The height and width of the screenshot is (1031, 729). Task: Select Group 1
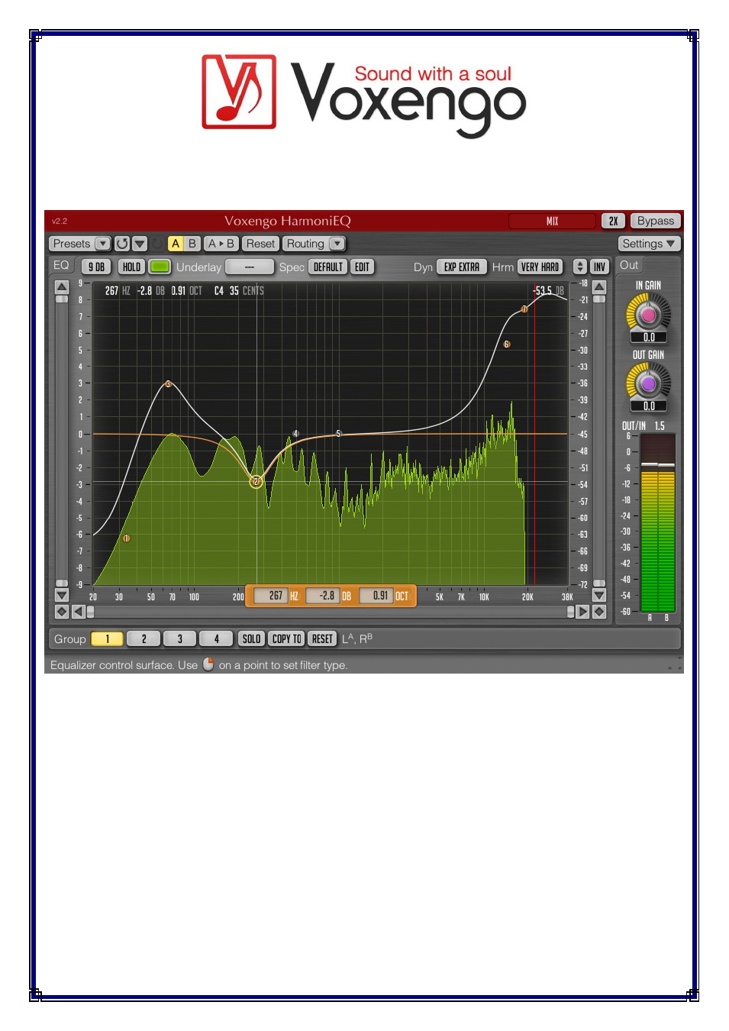point(108,639)
